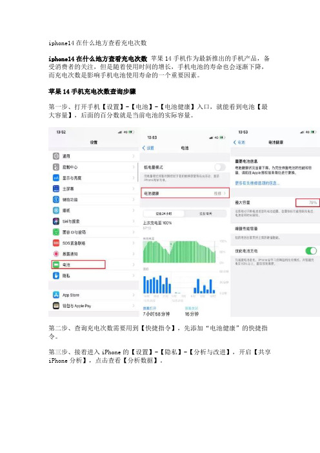Select the 过去10天 tab
The image size is (320, 453).
(x=206, y=214)
